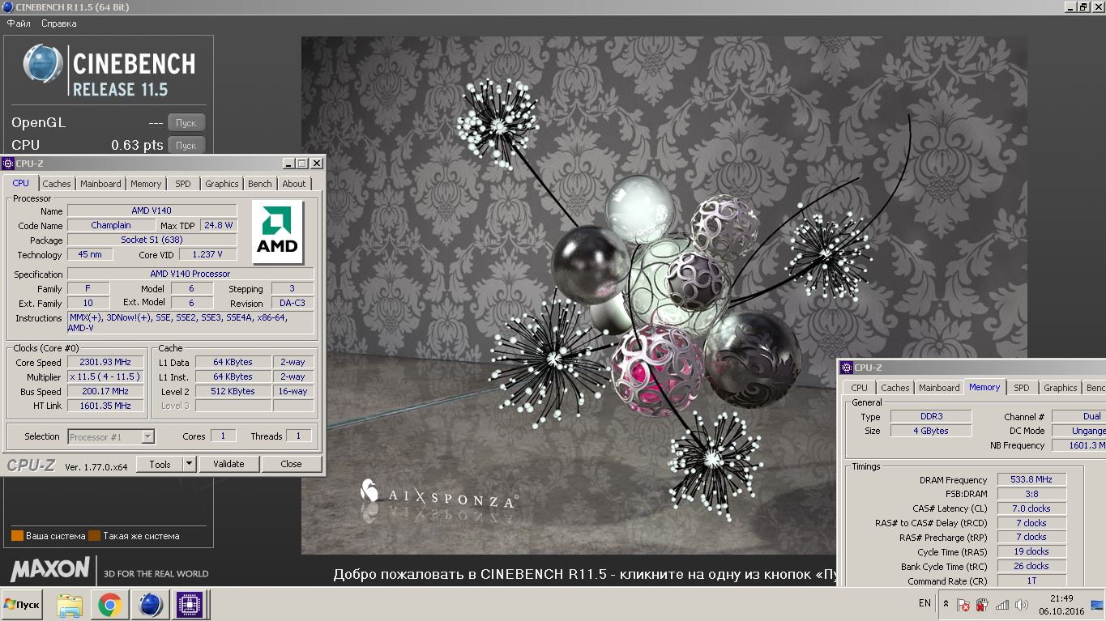The height and width of the screenshot is (621, 1106).
Task: Click the Champlain code name field
Action: pos(111,225)
